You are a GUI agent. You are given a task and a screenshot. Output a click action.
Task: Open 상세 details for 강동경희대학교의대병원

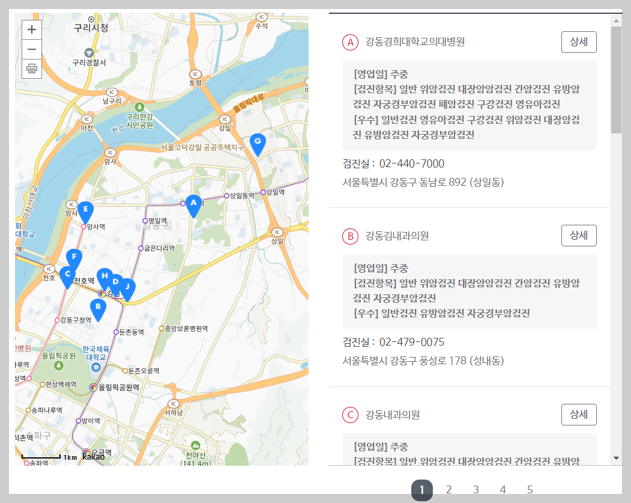578,41
